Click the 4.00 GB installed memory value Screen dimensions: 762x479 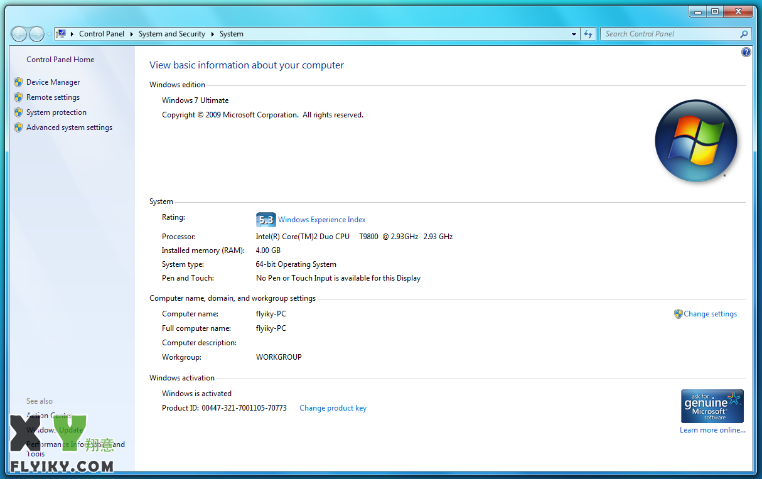click(x=268, y=250)
